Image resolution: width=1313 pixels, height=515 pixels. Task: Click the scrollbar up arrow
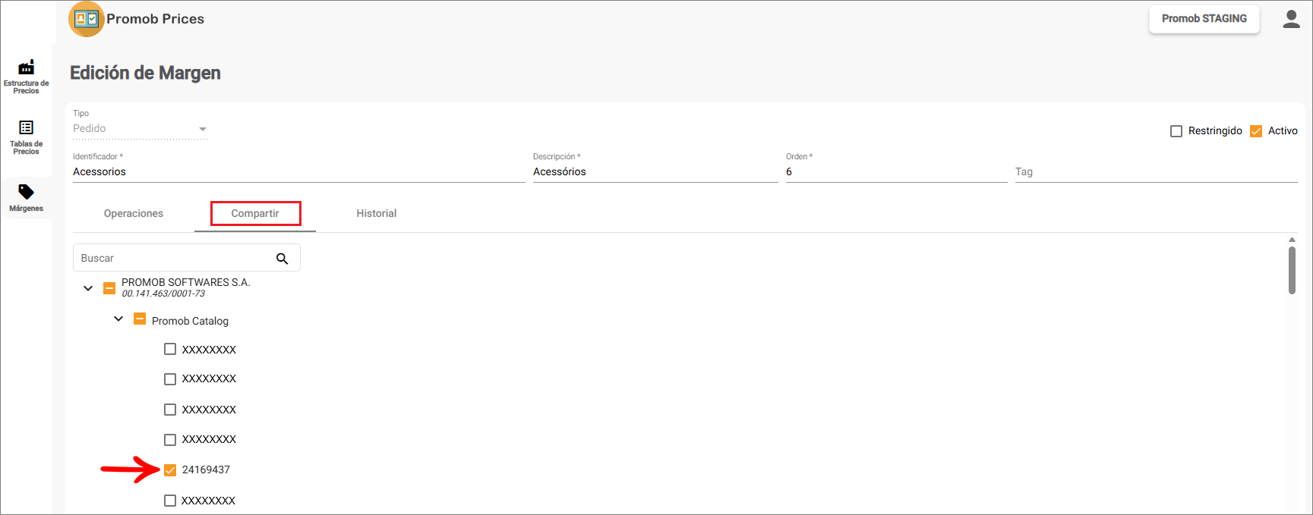(1292, 240)
